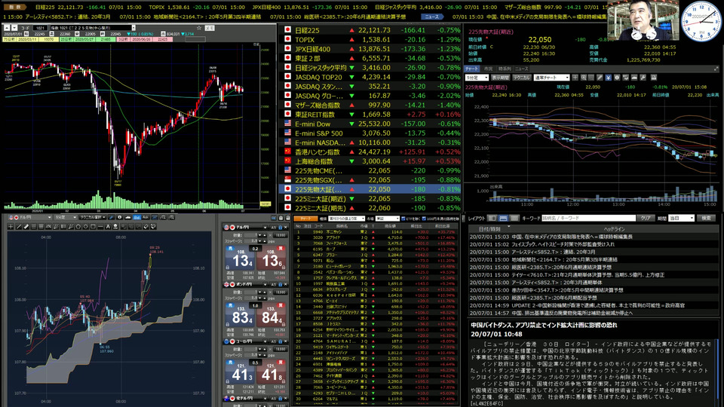Click the dollar/yen sell price 108.13 tile

[239, 259]
